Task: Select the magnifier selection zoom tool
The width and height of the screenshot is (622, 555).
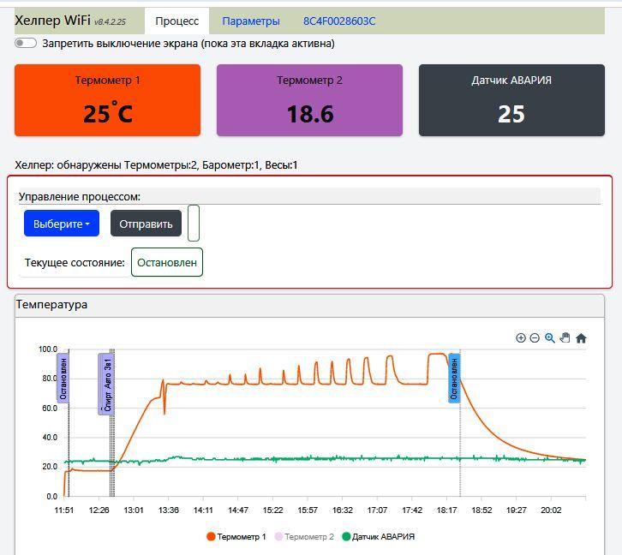Action: coord(550,338)
